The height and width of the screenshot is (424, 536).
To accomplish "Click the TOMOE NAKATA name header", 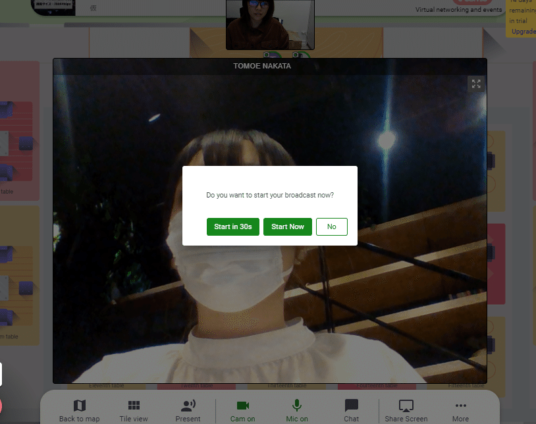I will [x=262, y=66].
